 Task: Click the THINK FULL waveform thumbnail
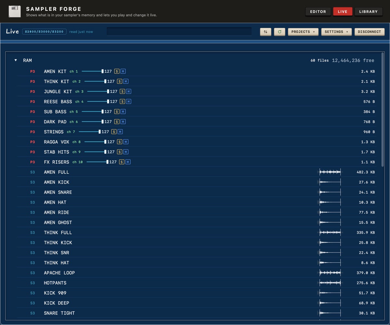click(x=330, y=232)
